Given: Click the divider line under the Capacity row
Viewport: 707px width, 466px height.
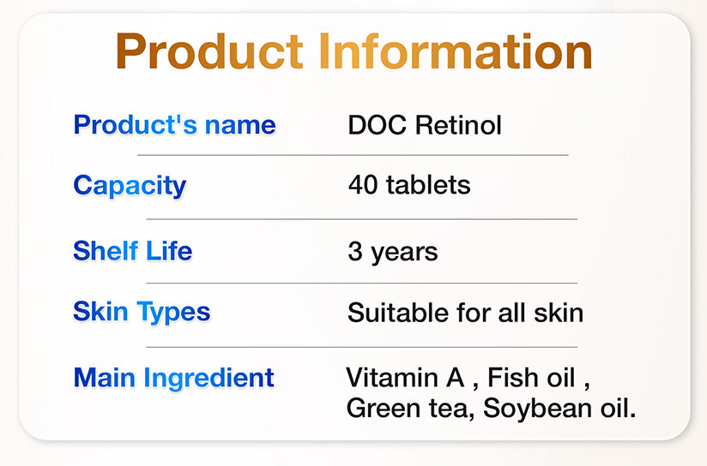Looking at the screenshot, I should point(361,218).
